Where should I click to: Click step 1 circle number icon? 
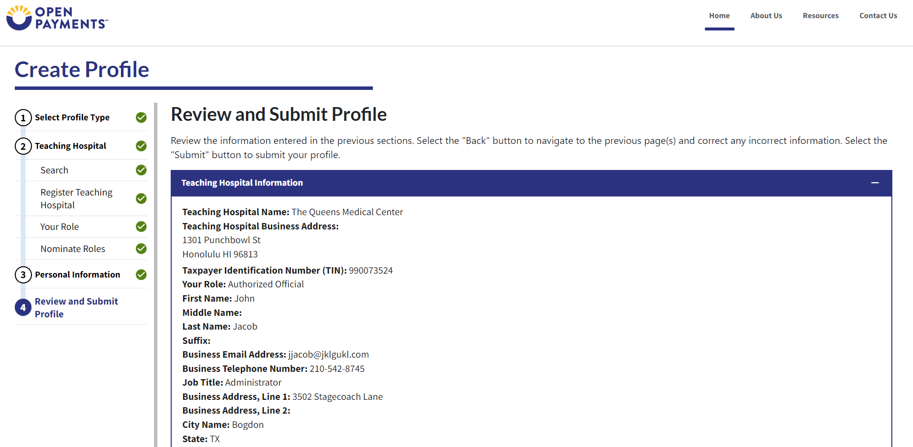[23, 118]
